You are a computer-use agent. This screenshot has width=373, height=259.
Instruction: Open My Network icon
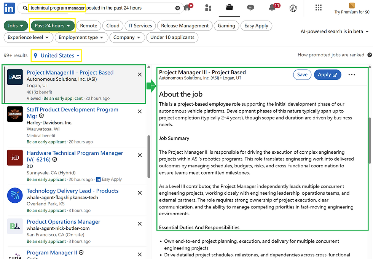coord(208,8)
